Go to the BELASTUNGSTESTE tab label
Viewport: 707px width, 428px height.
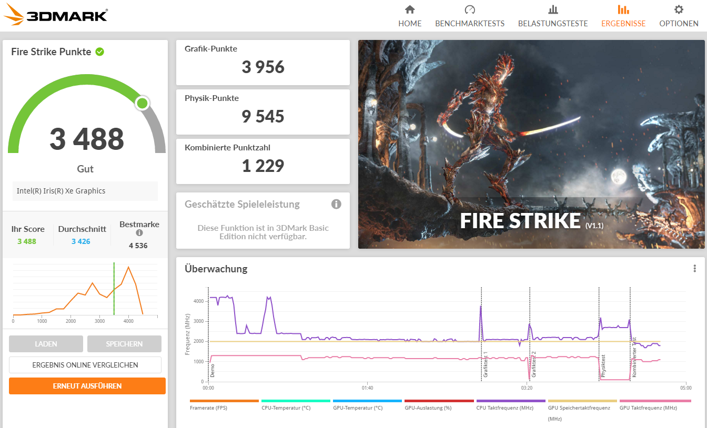click(x=553, y=24)
